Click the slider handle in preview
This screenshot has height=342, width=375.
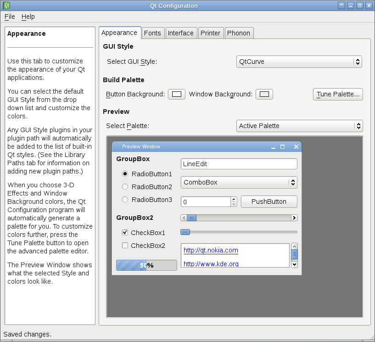[x=185, y=232]
